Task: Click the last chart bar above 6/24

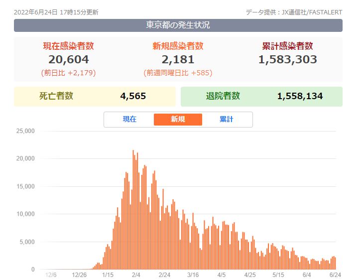Action: [x=335, y=264]
